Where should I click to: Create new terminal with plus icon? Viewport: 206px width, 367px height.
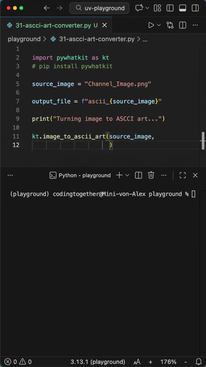tap(119, 175)
